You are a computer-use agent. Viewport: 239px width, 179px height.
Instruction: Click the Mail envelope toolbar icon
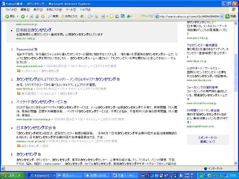pyautogui.click(x=90, y=16)
